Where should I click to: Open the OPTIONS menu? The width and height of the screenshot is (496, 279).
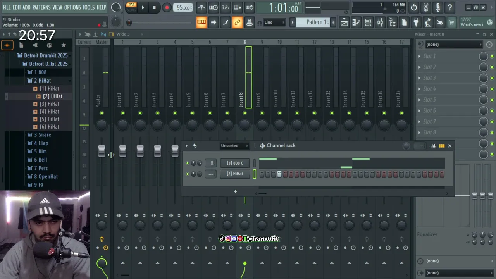coord(72,7)
